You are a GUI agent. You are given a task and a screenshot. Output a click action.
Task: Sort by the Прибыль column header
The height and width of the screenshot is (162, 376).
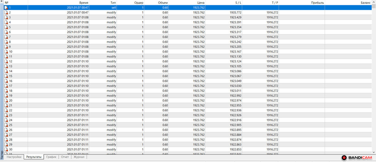[x=302, y=3]
